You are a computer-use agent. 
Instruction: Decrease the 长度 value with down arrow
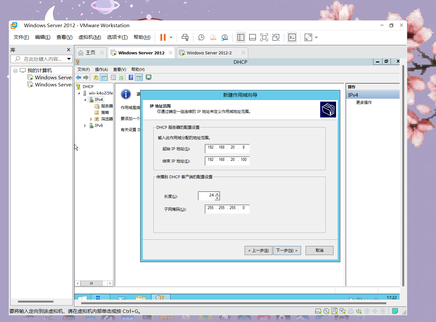click(x=217, y=198)
